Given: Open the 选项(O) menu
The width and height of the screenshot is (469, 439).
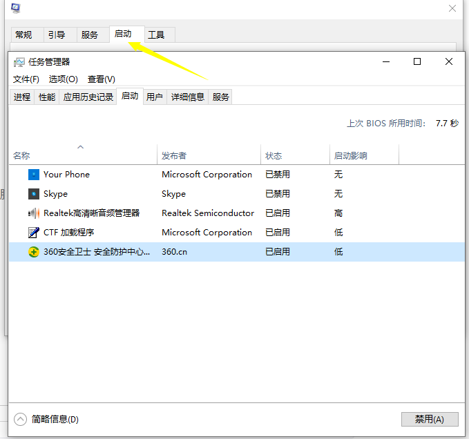Looking at the screenshot, I should coord(63,79).
